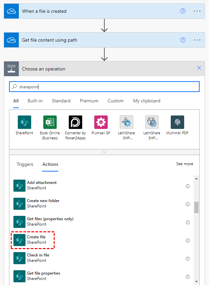
Task: Select the SharePoint connector
Action: tap(24, 125)
